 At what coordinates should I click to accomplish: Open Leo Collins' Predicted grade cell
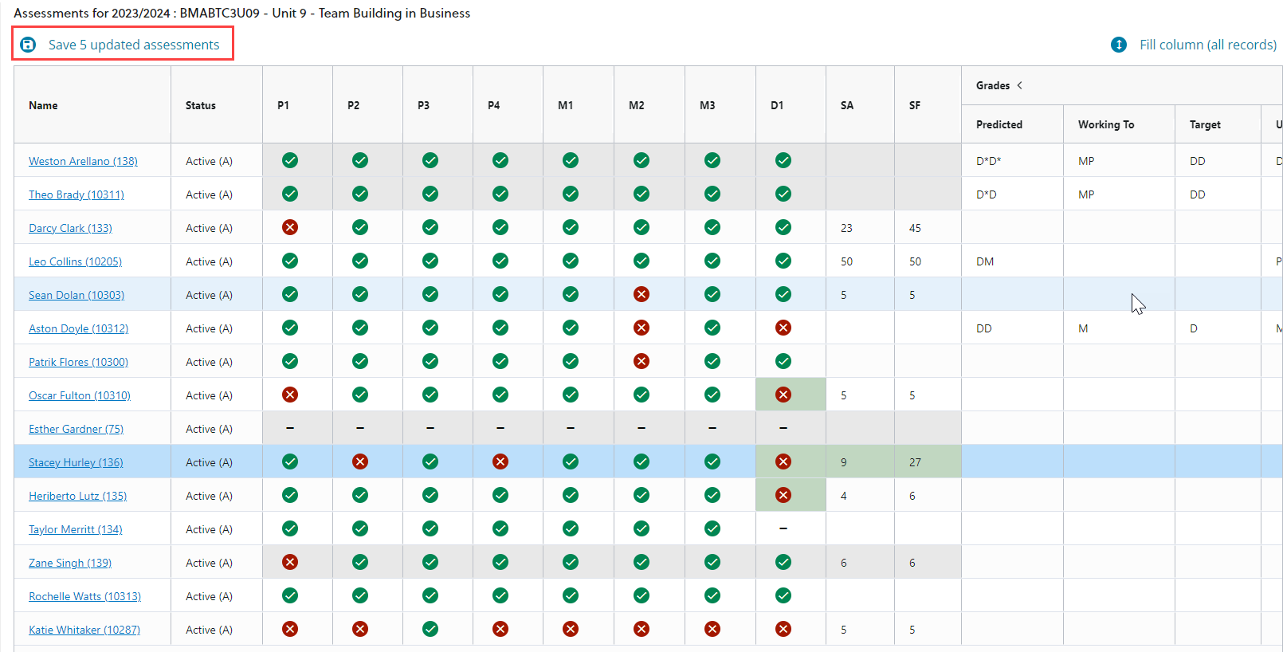click(1011, 261)
